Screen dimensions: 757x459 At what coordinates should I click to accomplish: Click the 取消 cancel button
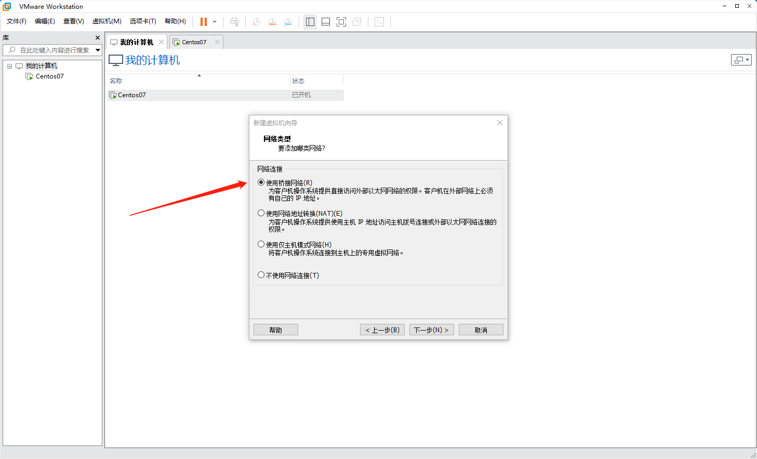tap(481, 330)
